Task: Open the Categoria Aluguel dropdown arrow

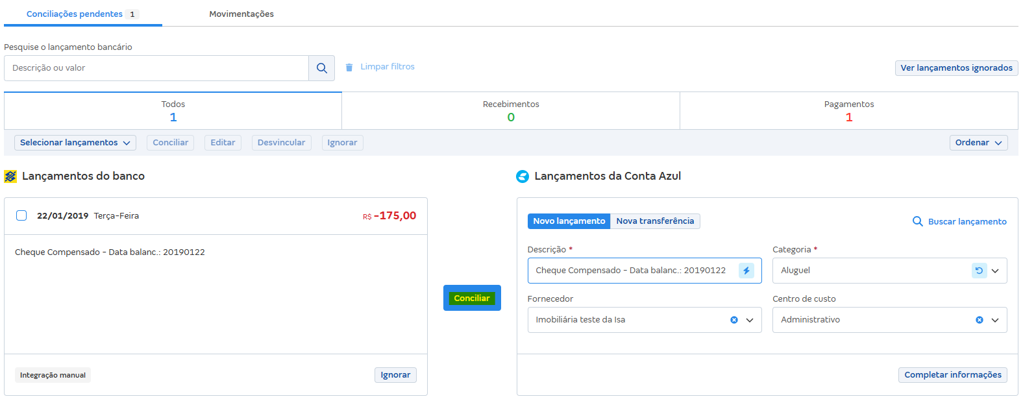Action: click(995, 271)
